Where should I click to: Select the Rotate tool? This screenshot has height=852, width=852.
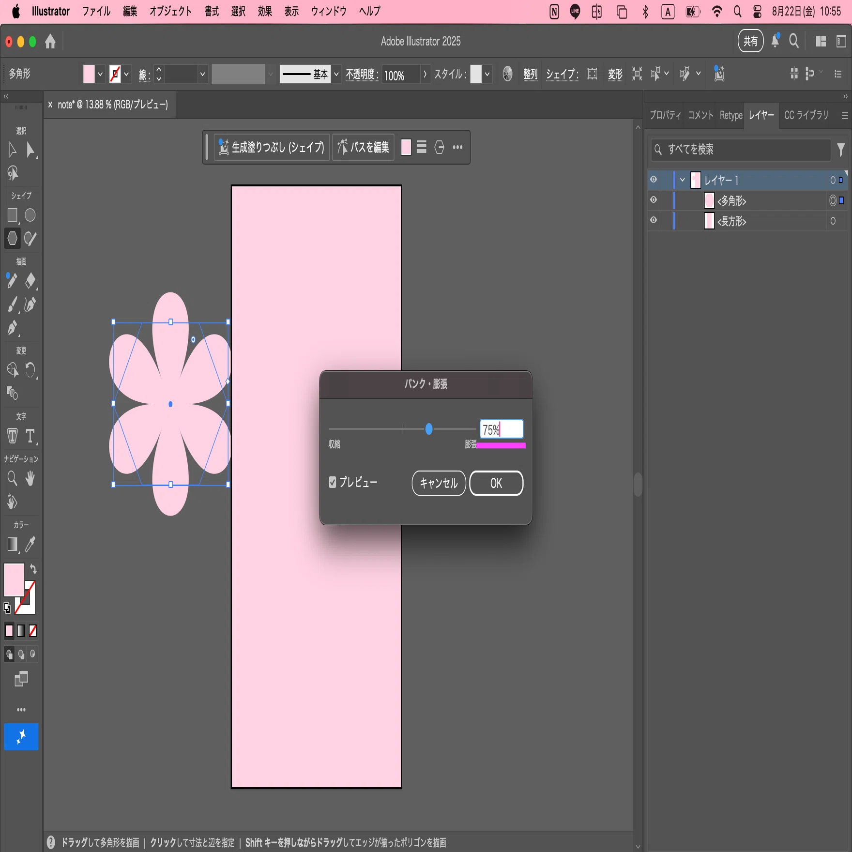tap(30, 370)
